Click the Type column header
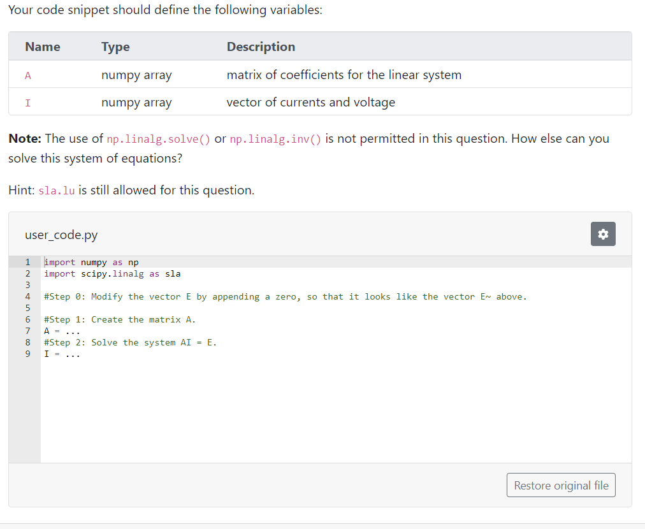This screenshot has width=645, height=529. 115,47
